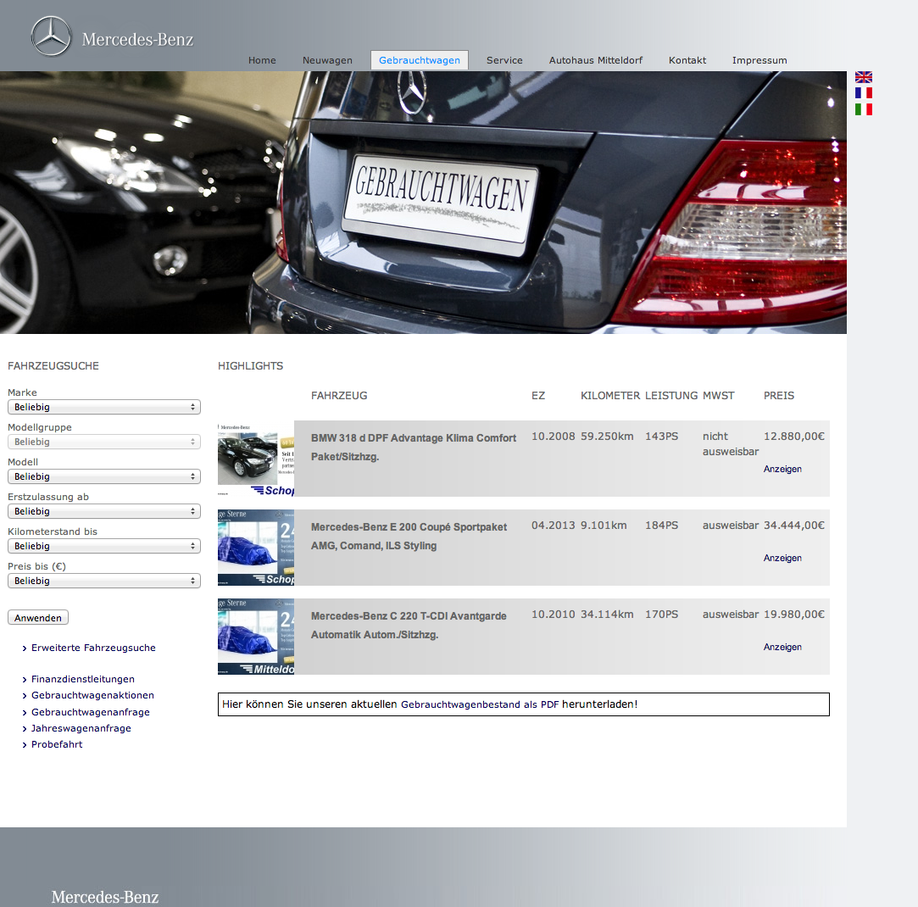The image size is (918, 907).
Task: Open the Mercedes-Benz C 220 T-CDI thumbnail
Action: pyautogui.click(x=256, y=637)
